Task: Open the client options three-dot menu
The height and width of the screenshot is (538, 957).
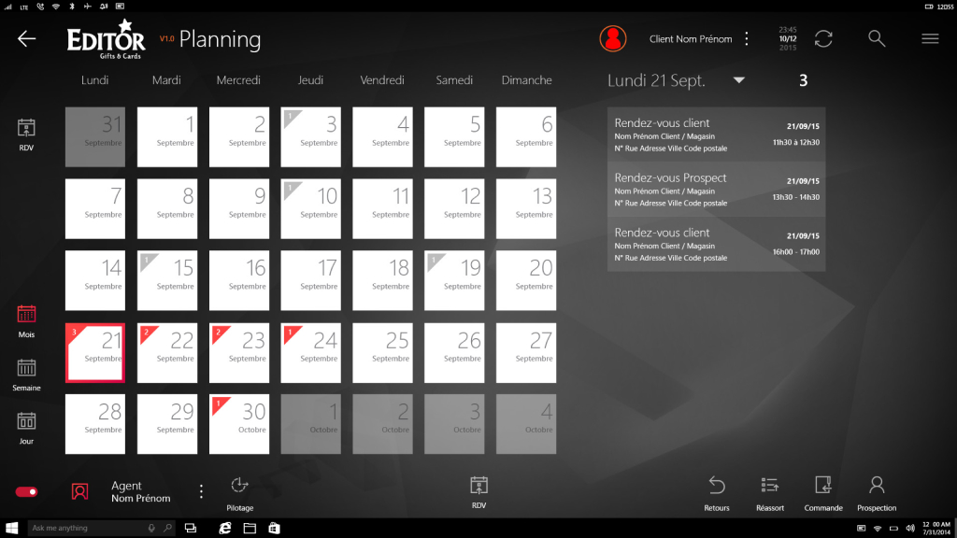Action: pos(747,38)
